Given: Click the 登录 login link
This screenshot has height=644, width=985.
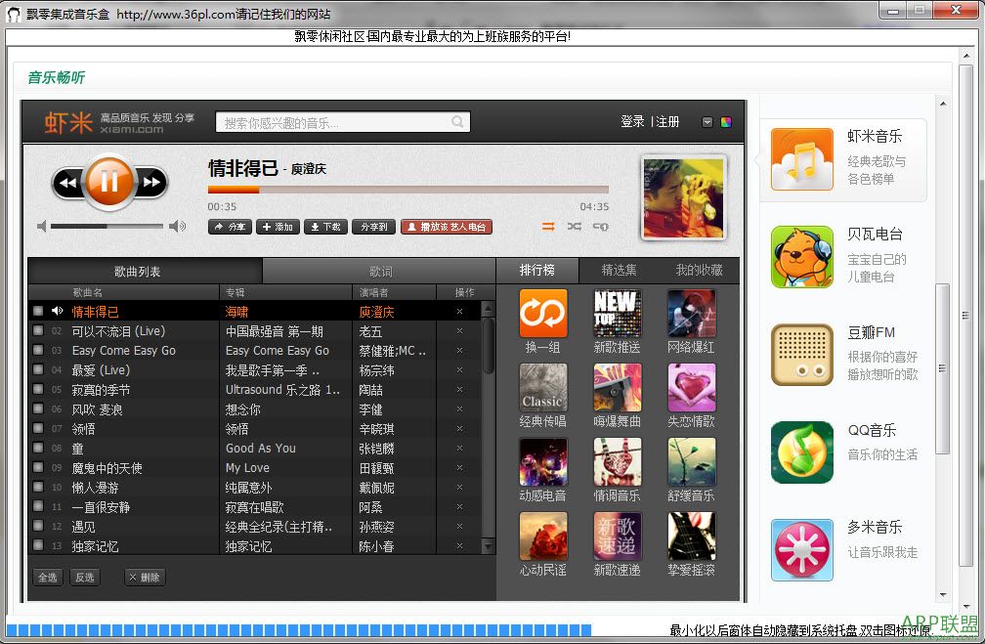Looking at the screenshot, I should click(632, 122).
